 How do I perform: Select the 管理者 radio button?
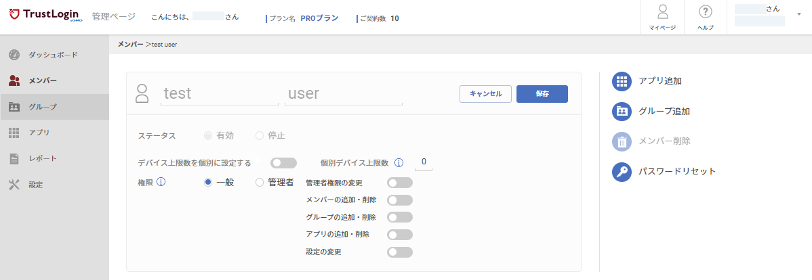(x=260, y=183)
